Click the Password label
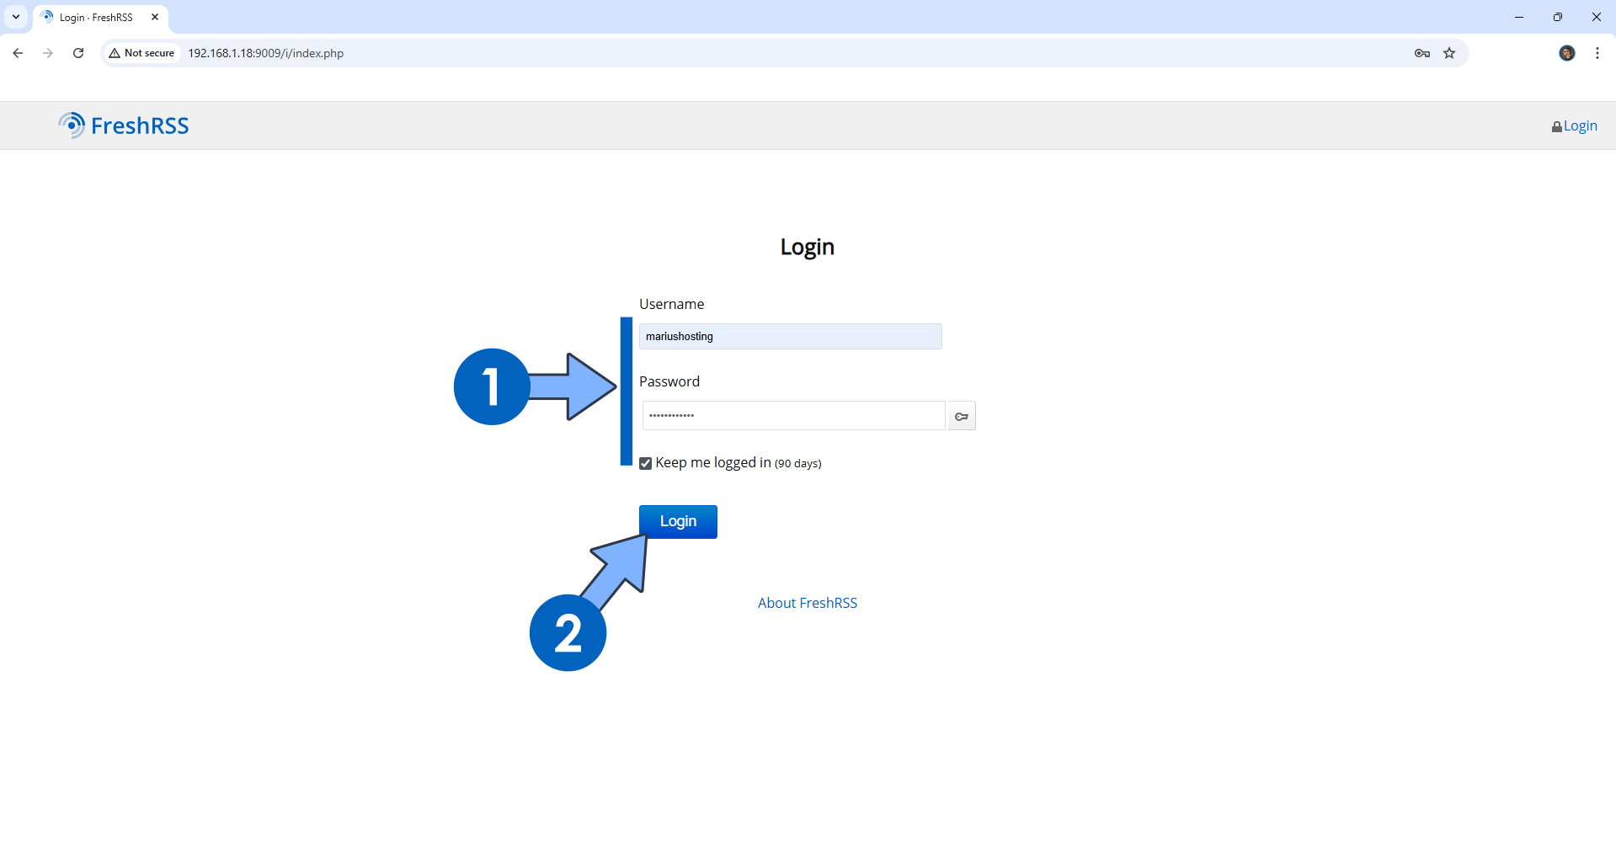 click(669, 381)
